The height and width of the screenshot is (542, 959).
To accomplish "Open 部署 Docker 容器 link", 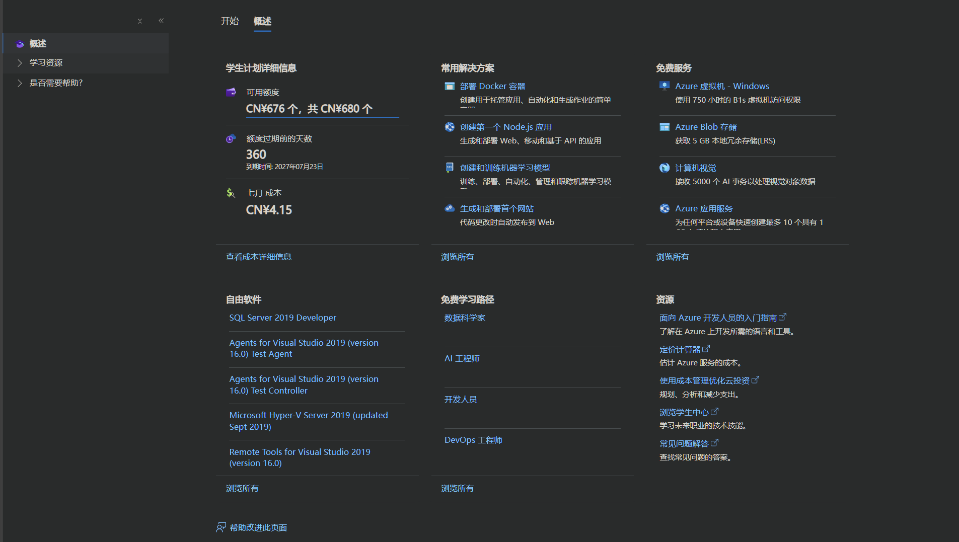I will point(492,86).
